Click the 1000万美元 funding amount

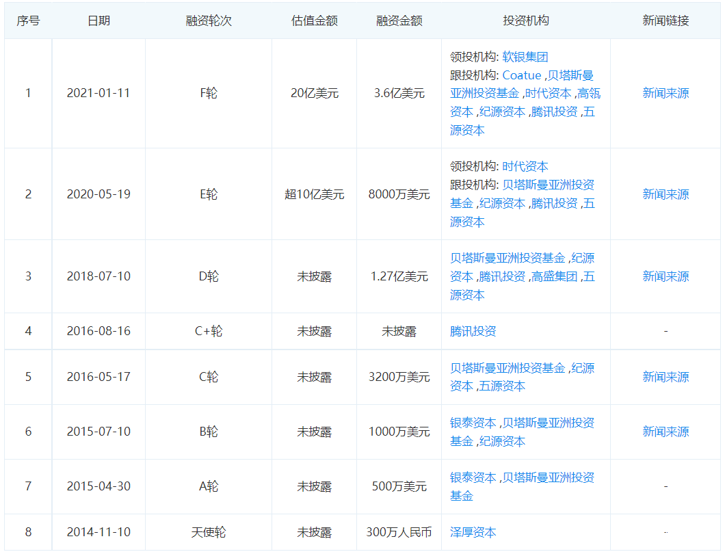click(x=399, y=432)
